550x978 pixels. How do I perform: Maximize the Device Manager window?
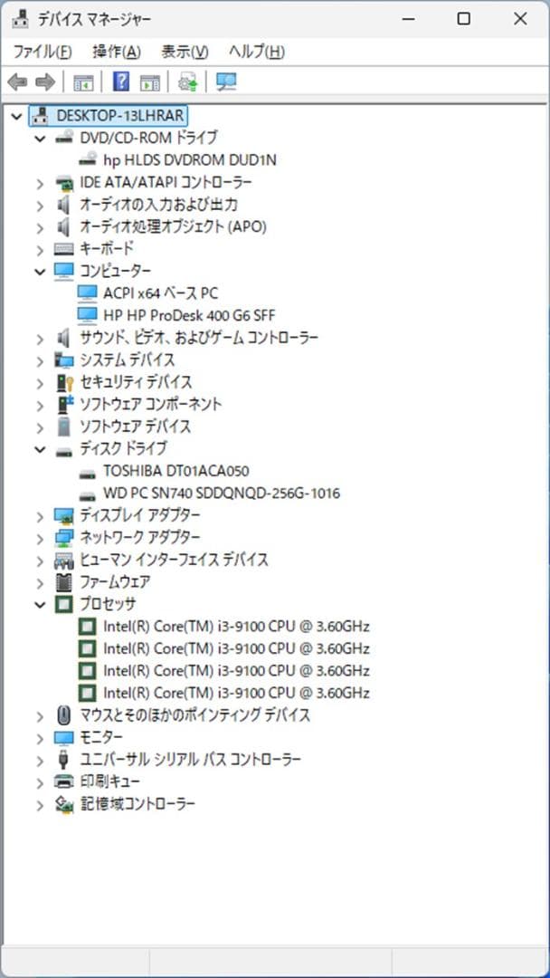coord(463,19)
